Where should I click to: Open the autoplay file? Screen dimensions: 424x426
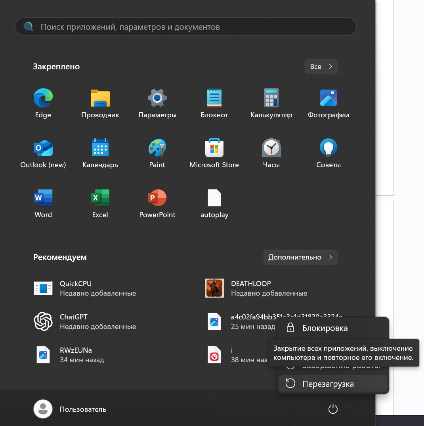214,203
